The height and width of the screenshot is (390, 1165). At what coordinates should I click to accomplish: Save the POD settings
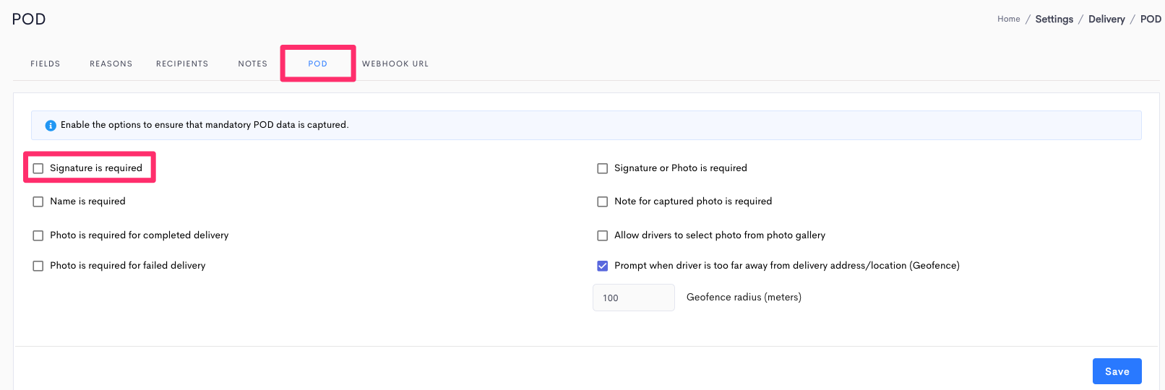pos(1117,371)
